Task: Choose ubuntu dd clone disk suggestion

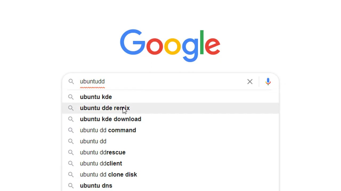Action: coord(170,175)
